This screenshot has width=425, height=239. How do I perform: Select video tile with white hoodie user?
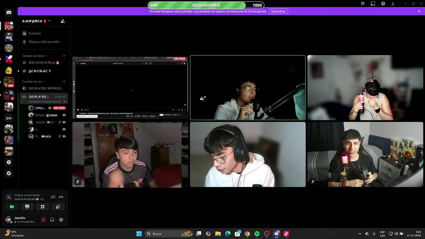coord(248,155)
